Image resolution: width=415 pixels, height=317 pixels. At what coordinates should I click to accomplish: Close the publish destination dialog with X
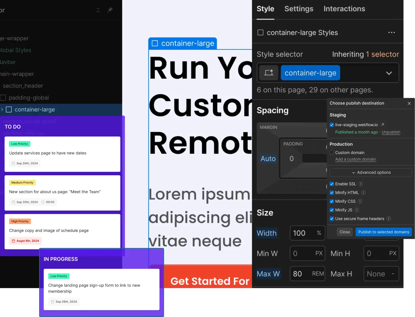click(409, 103)
